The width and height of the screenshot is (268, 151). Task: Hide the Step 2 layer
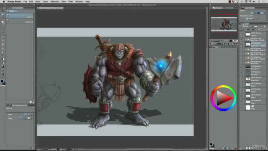(x=241, y=96)
